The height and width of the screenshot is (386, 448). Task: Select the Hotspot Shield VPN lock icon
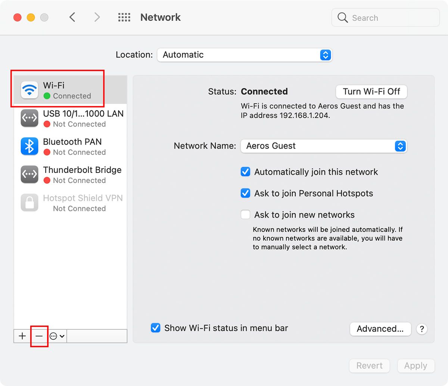(x=29, y=203)
